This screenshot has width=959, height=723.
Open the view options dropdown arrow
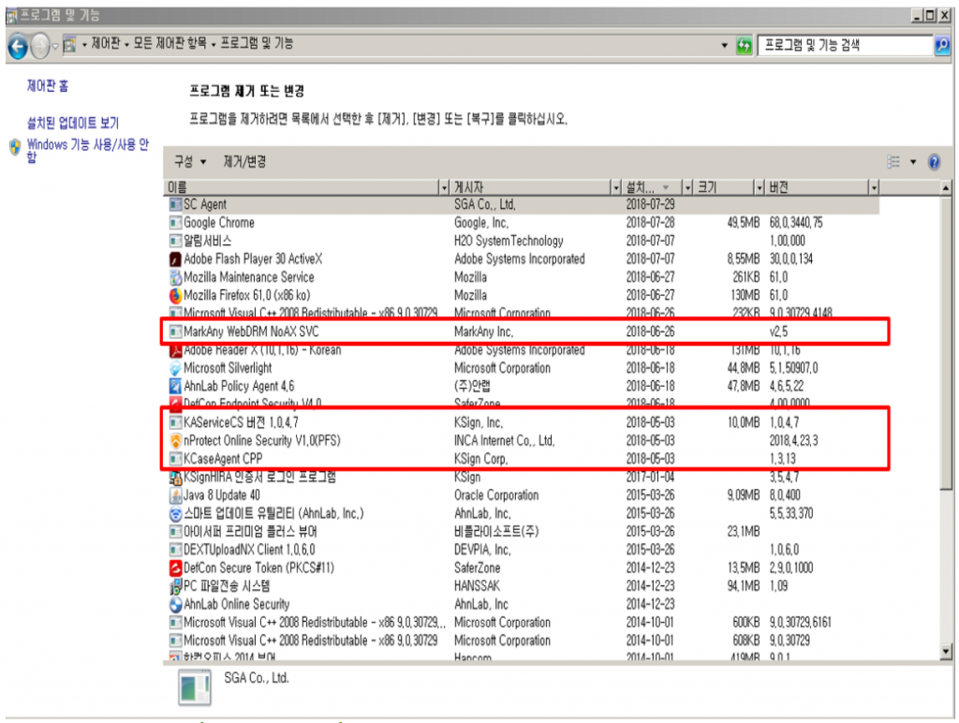tap(912, 162)
